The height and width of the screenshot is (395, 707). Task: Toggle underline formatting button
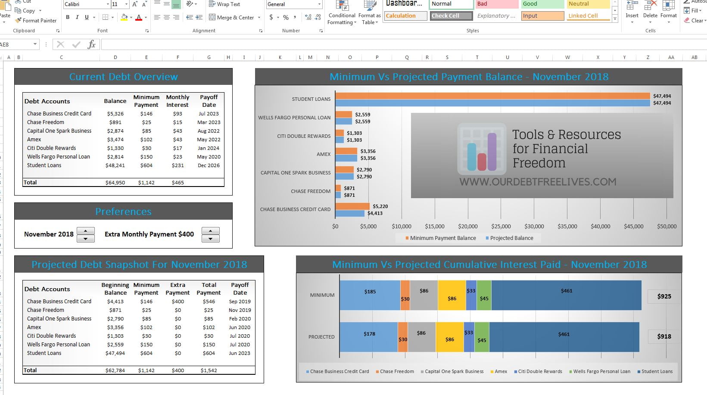point(87,17)
